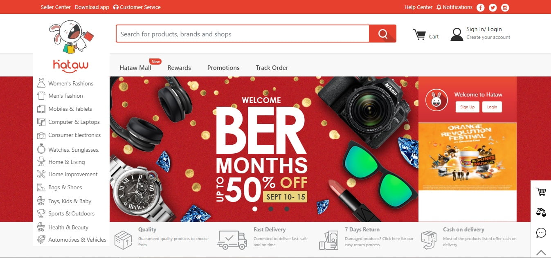Click the Seller Center link
This screenshot has height=258, width=551.
click(x=56, y=7)
